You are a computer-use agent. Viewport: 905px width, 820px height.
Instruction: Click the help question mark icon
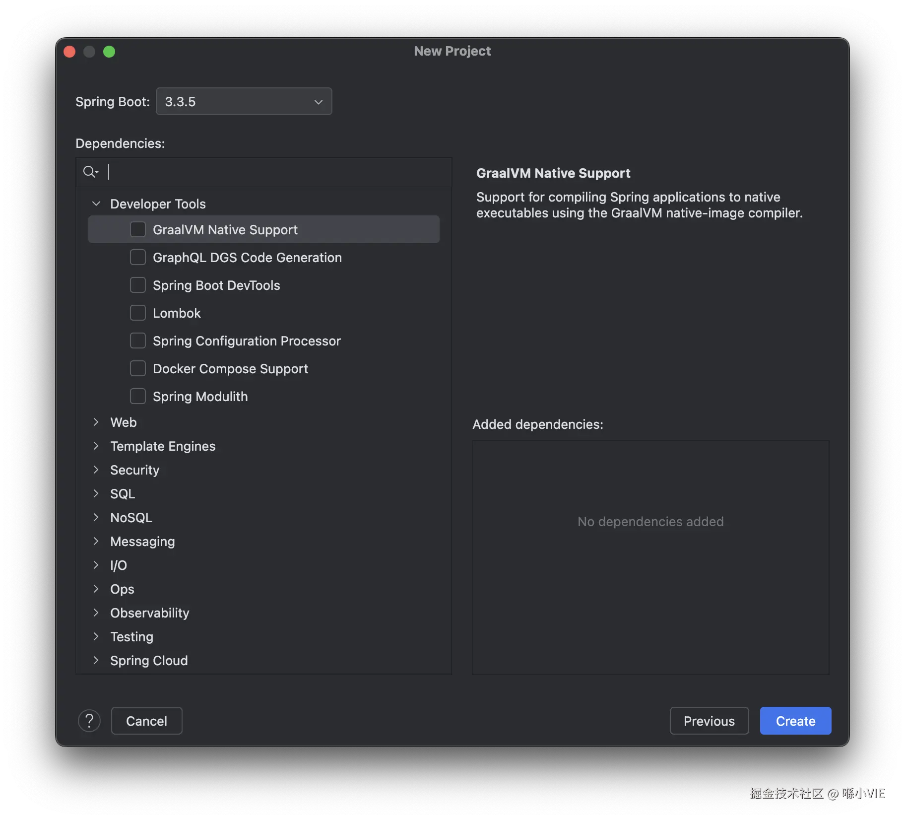tap(89, 721)
